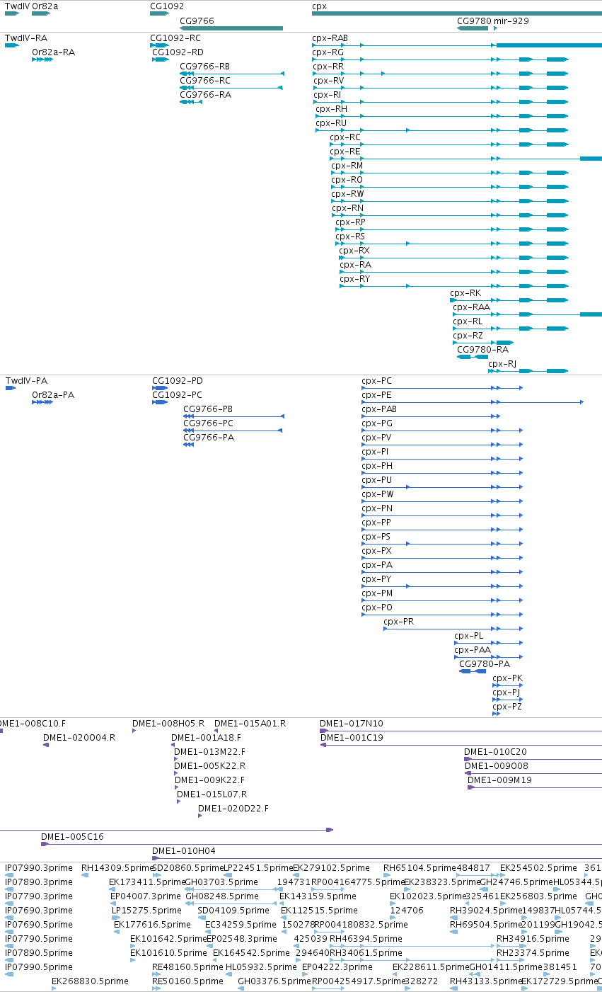Select the mir-929 gene label
602x992 pixels.
[511, 21]
